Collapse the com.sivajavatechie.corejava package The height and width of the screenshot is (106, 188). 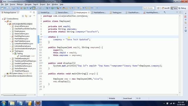8,24
